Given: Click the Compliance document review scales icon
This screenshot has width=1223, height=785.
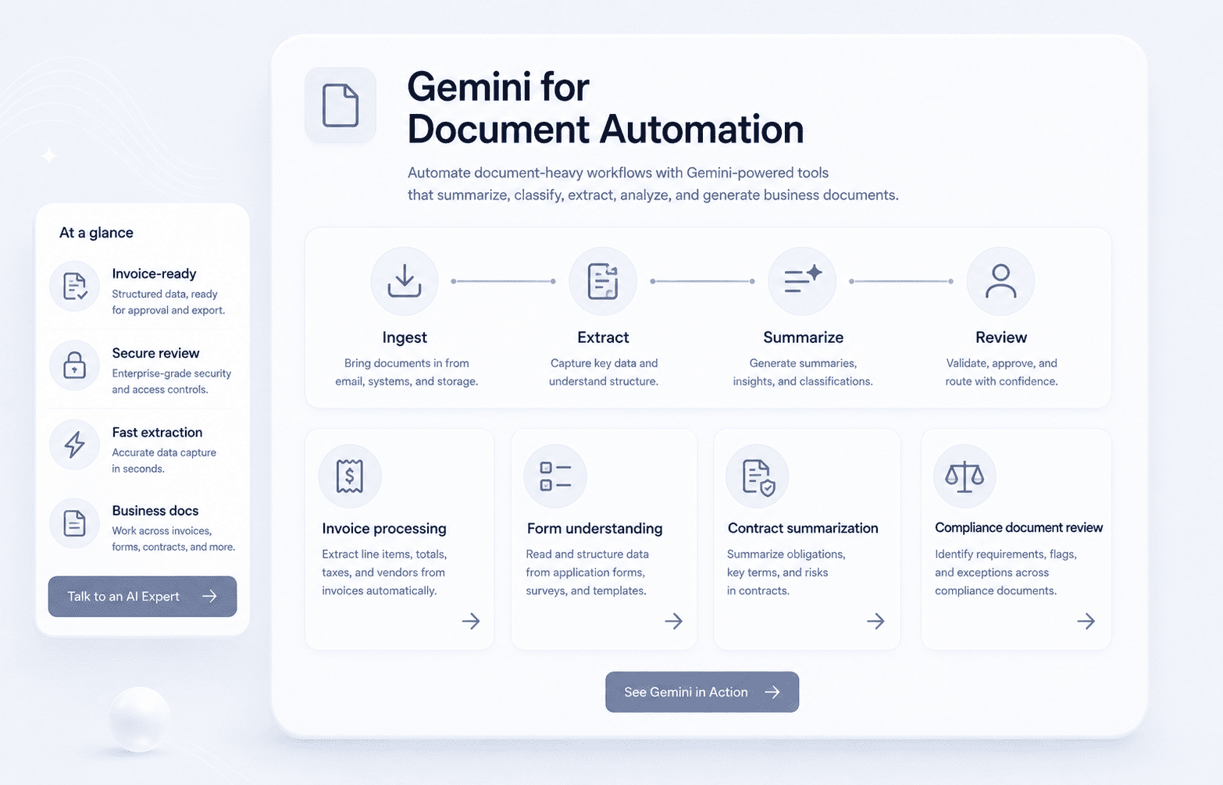Looking at the screenshot, I should 964,476.
